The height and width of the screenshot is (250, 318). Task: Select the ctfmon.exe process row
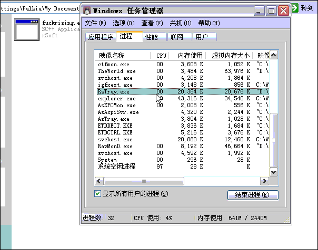183,64
